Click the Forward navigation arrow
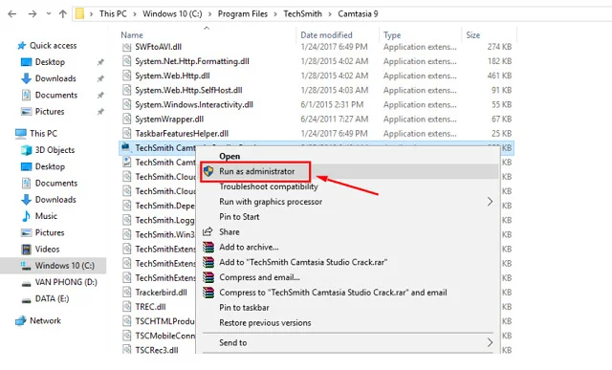 [x=32, y=14]
